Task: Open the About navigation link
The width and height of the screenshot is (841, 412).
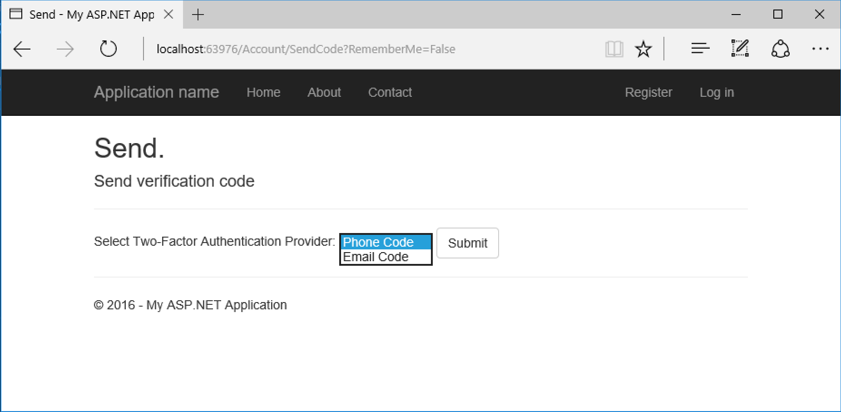Action: [324, 92]
